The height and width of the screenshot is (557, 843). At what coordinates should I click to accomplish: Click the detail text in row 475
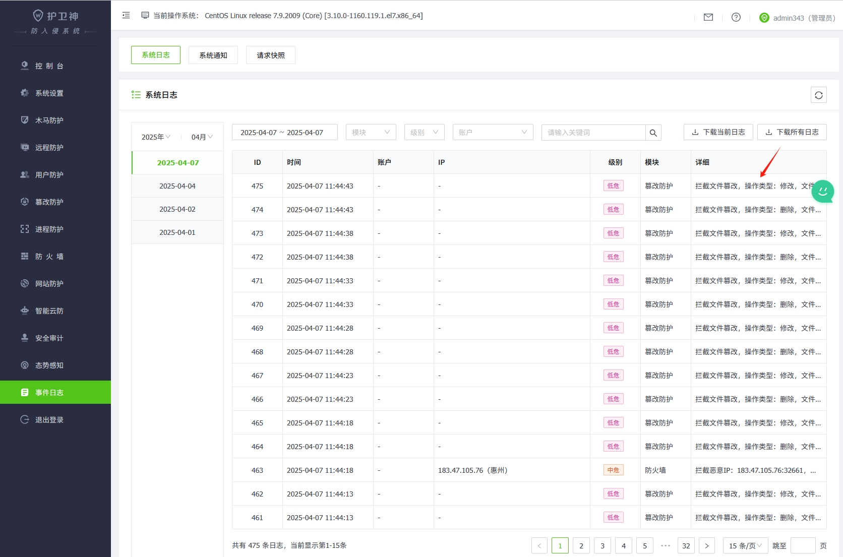click(755, 186)
